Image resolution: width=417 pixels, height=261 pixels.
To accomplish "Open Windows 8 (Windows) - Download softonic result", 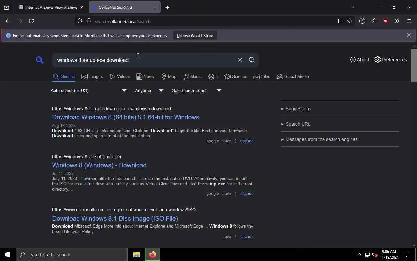I will (99, 165).
